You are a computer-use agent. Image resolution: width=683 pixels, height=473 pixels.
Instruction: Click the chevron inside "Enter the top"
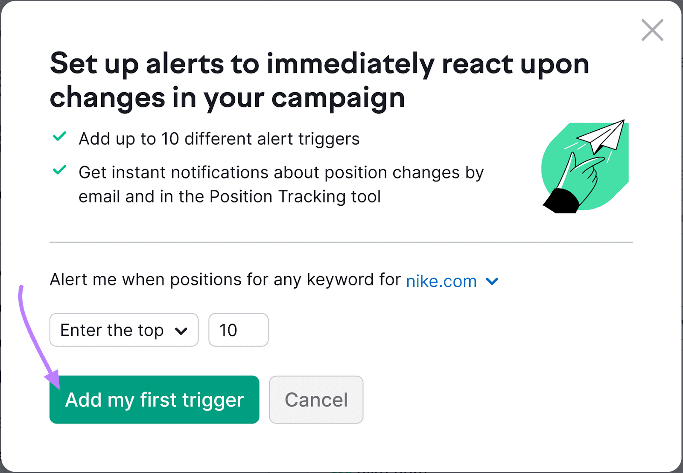[181, 331]
